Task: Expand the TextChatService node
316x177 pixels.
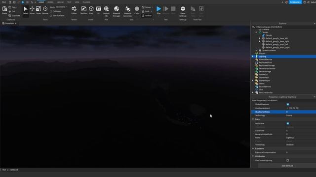Action: pyautogui.click(x=253, y=92)
